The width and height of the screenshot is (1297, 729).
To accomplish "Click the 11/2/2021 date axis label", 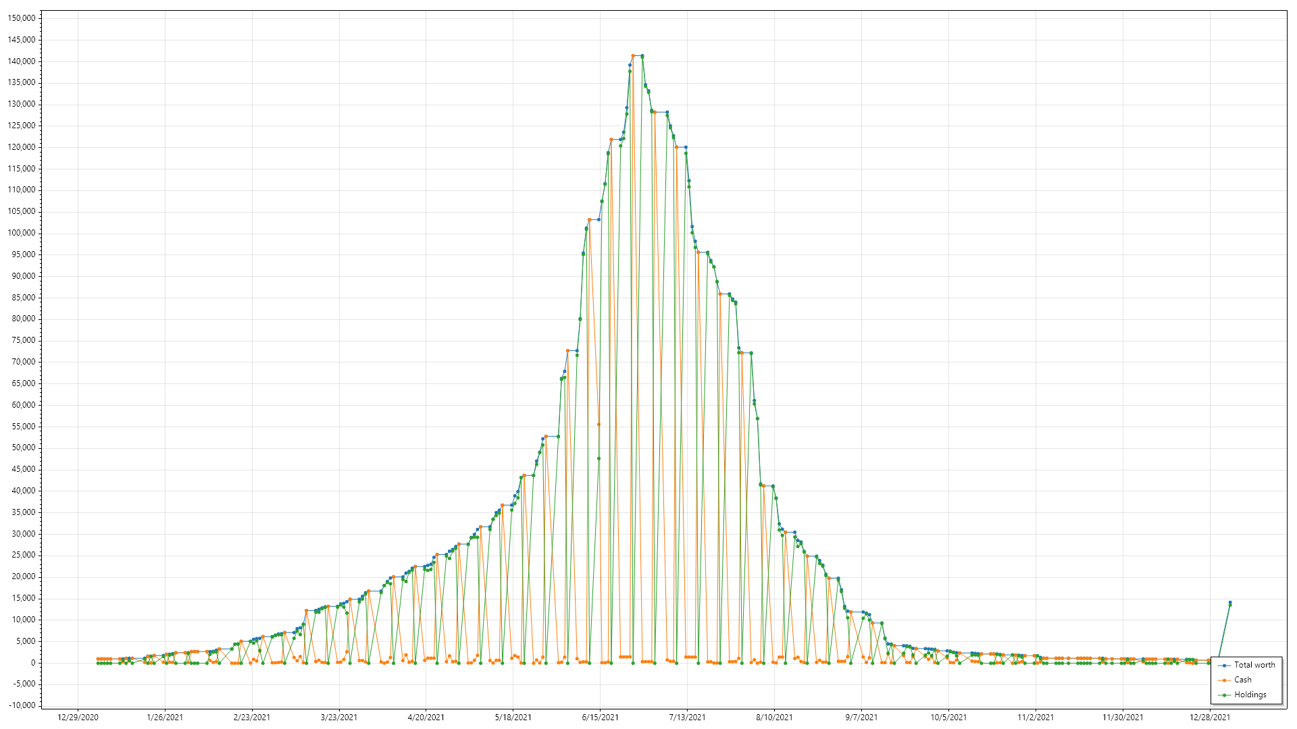I will tap(1035, 718).
